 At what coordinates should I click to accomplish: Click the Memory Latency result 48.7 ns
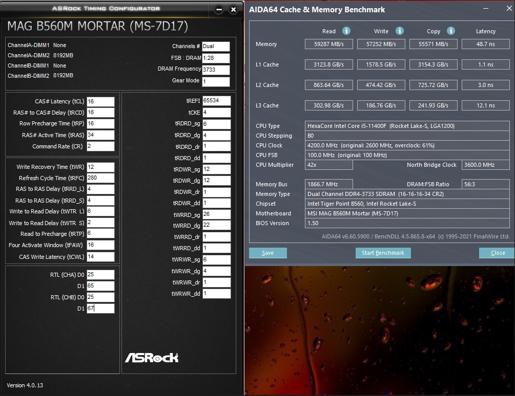coord(485,44)
